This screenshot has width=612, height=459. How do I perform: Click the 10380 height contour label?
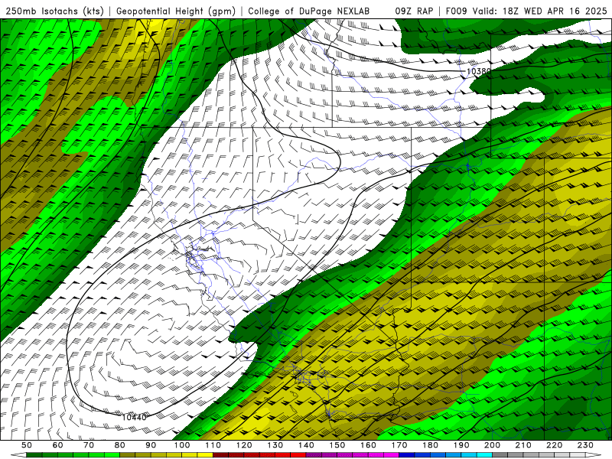(x=479, y=71)
